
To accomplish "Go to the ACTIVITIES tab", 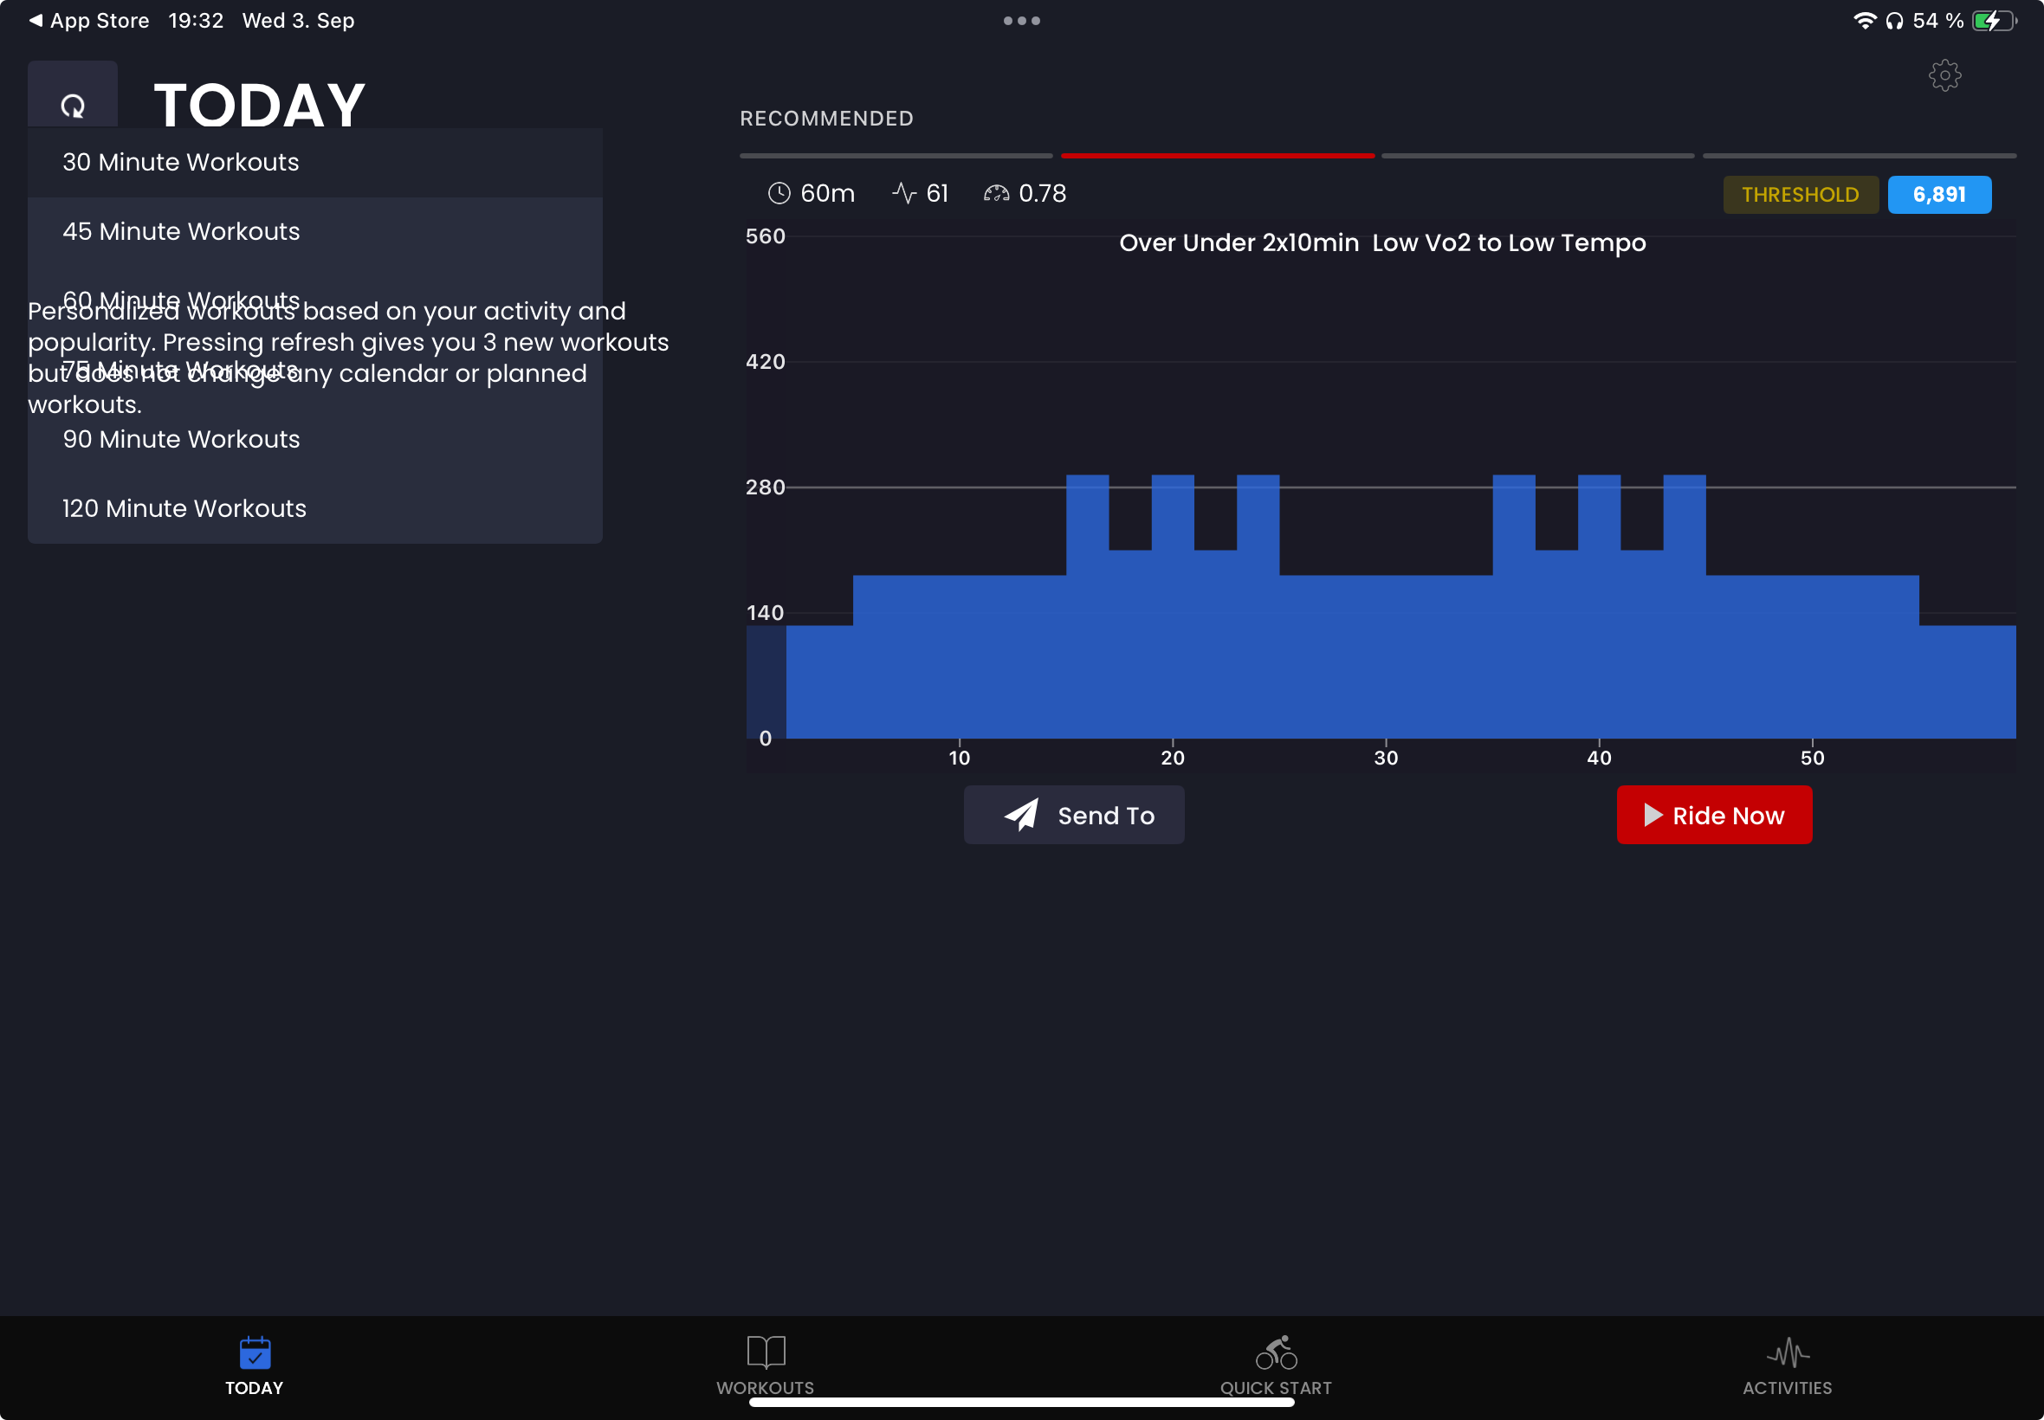I will coord(1787,1365).
